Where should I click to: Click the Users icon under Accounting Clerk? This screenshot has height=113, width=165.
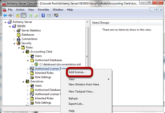tap(32, 56)
